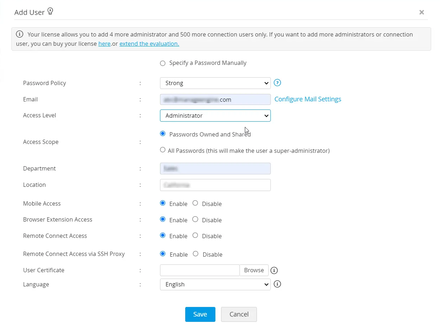Expand the Access Level dropdown
This screenshot has height=330, width=440.
point(215,116)
